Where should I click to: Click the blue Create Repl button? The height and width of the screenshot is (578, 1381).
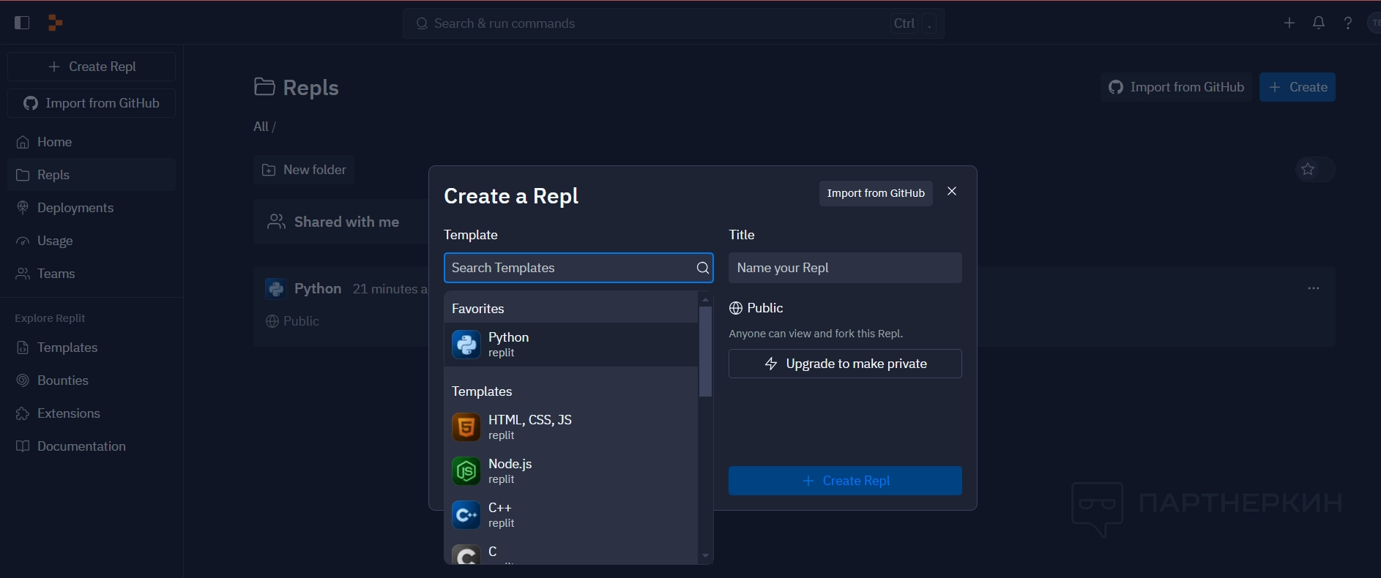click(845, 481)
